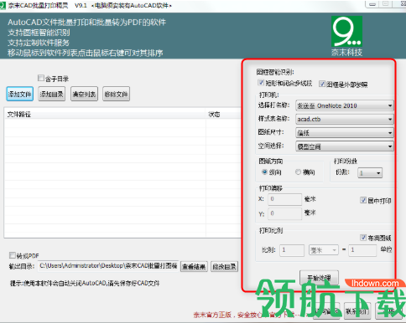Click the 清空列表 button
406x323 pixels.
coord(84,94)
